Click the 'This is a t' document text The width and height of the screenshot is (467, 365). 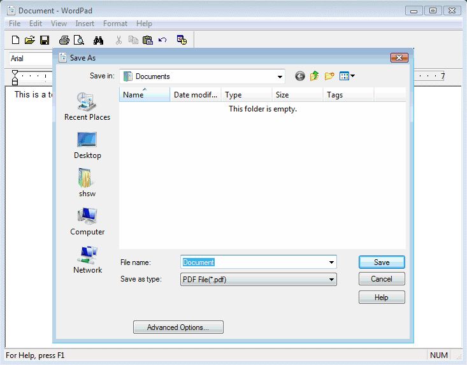point(33,95)
